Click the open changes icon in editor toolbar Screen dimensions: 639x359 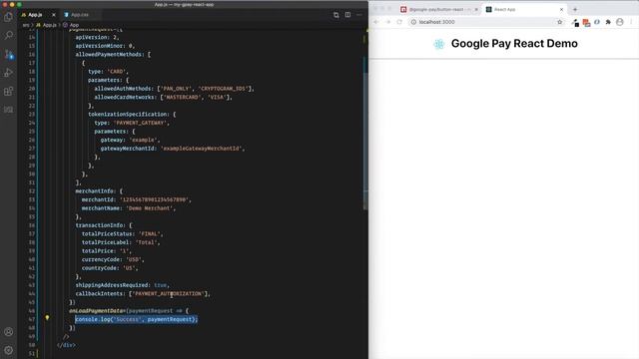pyautogui.click(x=336, y=15)
